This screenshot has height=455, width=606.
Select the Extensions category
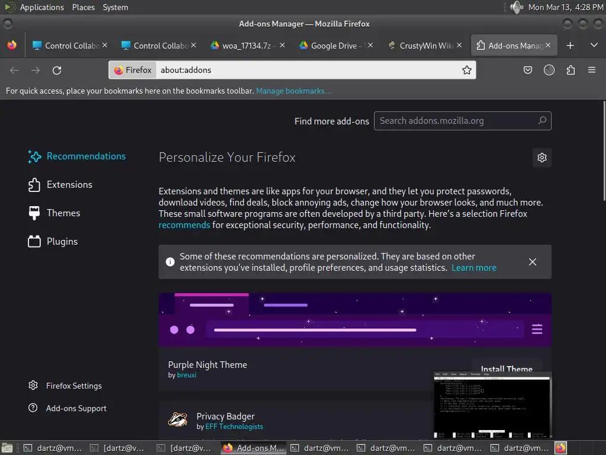[x=60, y=185]
